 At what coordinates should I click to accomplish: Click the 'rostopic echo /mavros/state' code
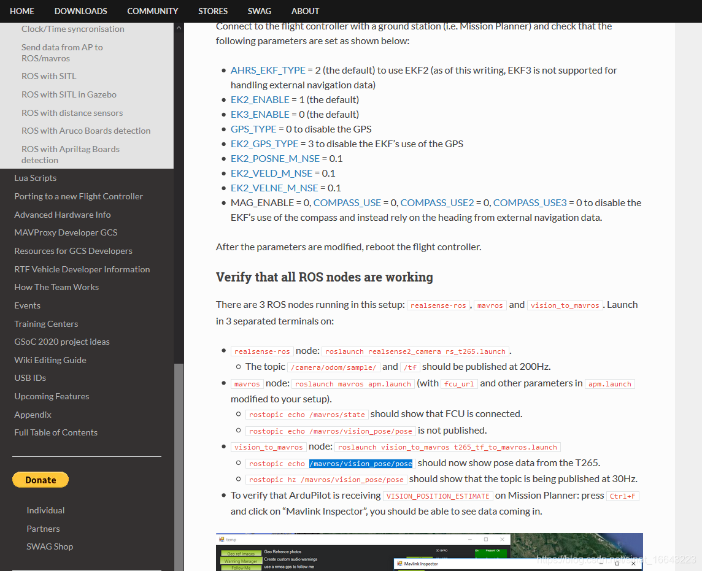point(307,415)
